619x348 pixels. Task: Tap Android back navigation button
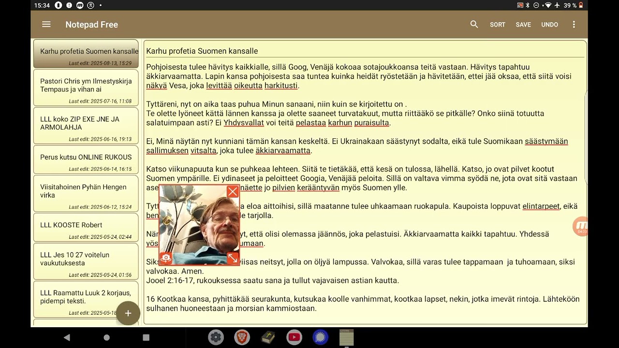[67, 337]
